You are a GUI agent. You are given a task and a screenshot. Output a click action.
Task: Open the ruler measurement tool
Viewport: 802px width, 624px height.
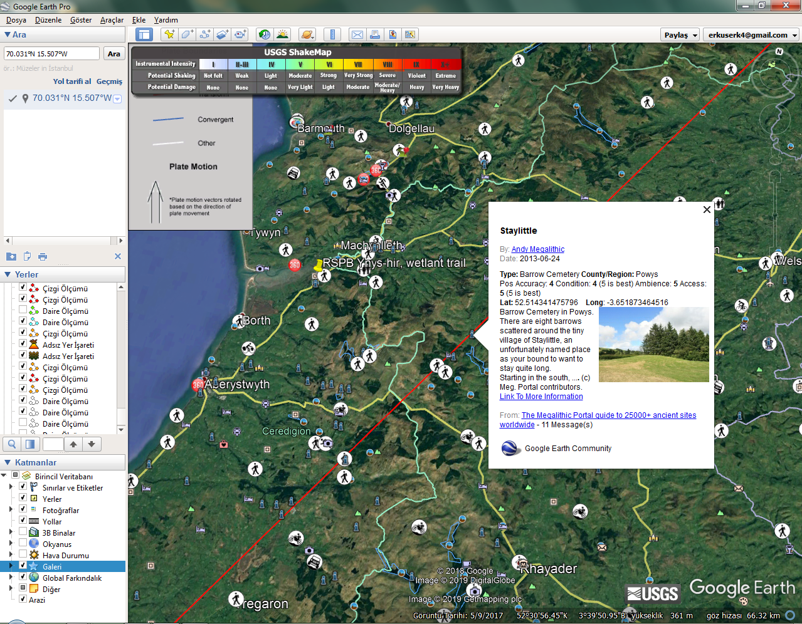pyautogui.click(x=332, y=34)
